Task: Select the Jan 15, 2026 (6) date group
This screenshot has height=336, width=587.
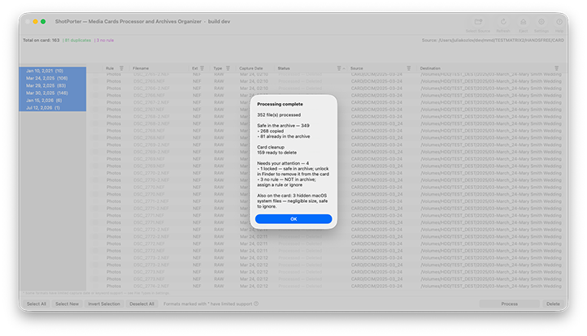Action: (52, 101)
